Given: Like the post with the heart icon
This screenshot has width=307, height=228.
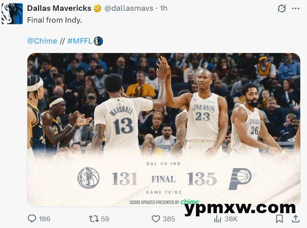Looking at the screenshot, I should [x=156, y=219].
